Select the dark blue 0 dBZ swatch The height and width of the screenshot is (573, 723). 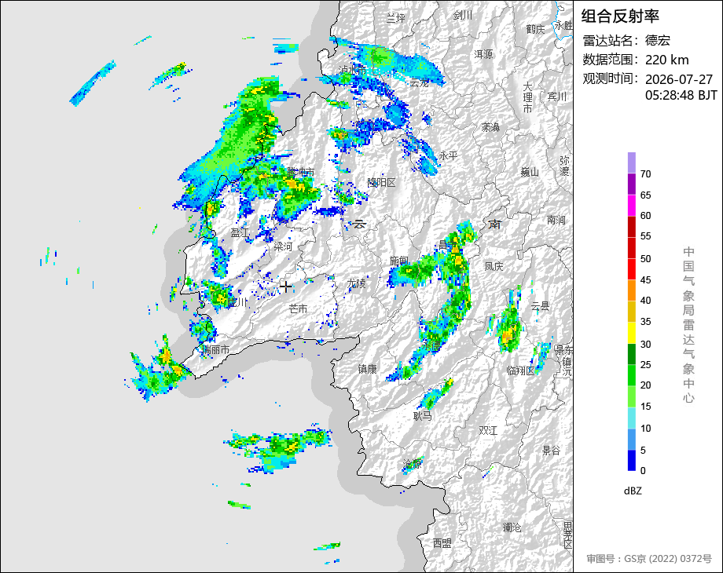tap(632, 460)
